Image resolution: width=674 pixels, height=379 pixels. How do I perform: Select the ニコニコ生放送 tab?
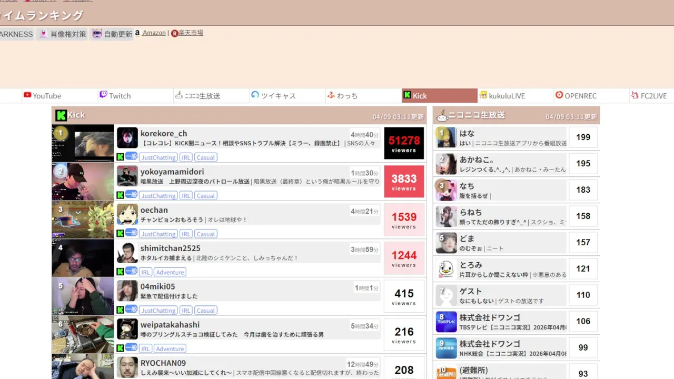pos(212,96)
